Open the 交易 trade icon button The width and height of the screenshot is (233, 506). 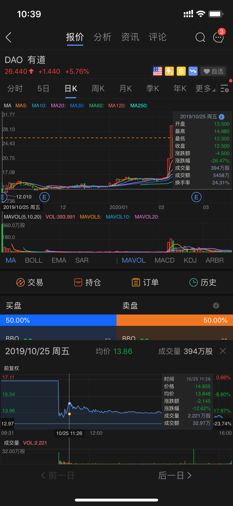pyautogui.click(x=30, y=282)
